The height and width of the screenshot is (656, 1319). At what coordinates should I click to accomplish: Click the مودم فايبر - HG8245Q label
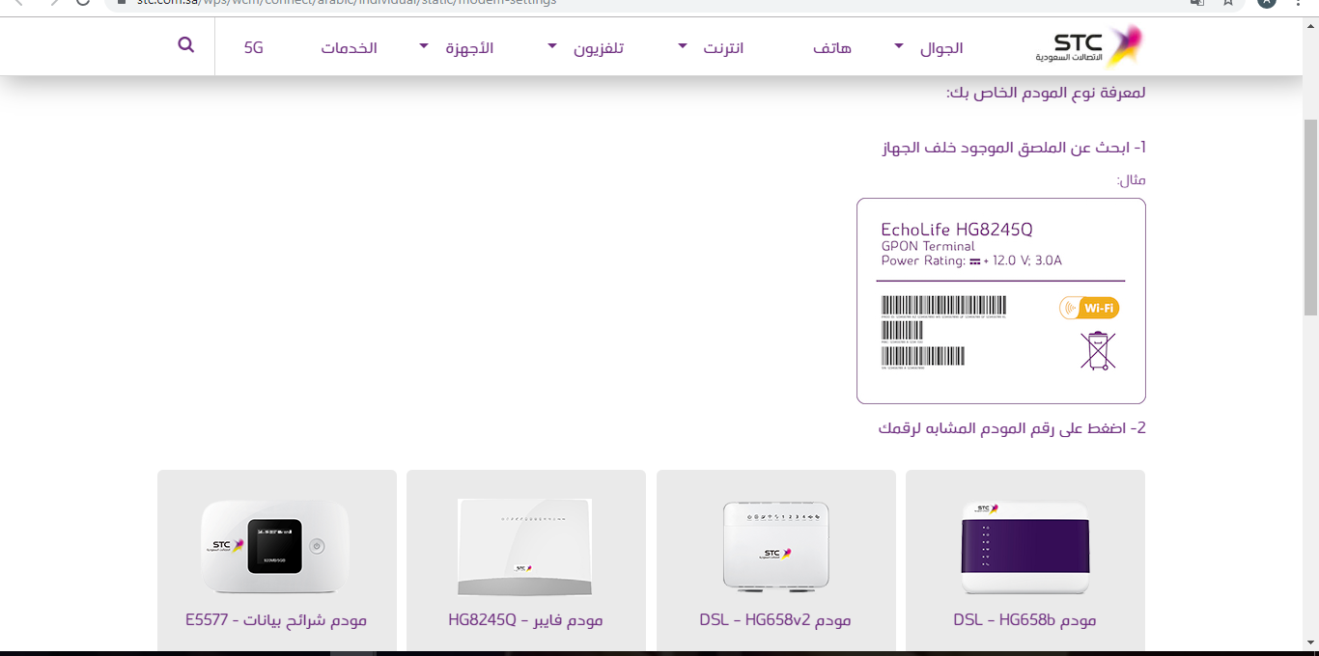tap(525, 620)
